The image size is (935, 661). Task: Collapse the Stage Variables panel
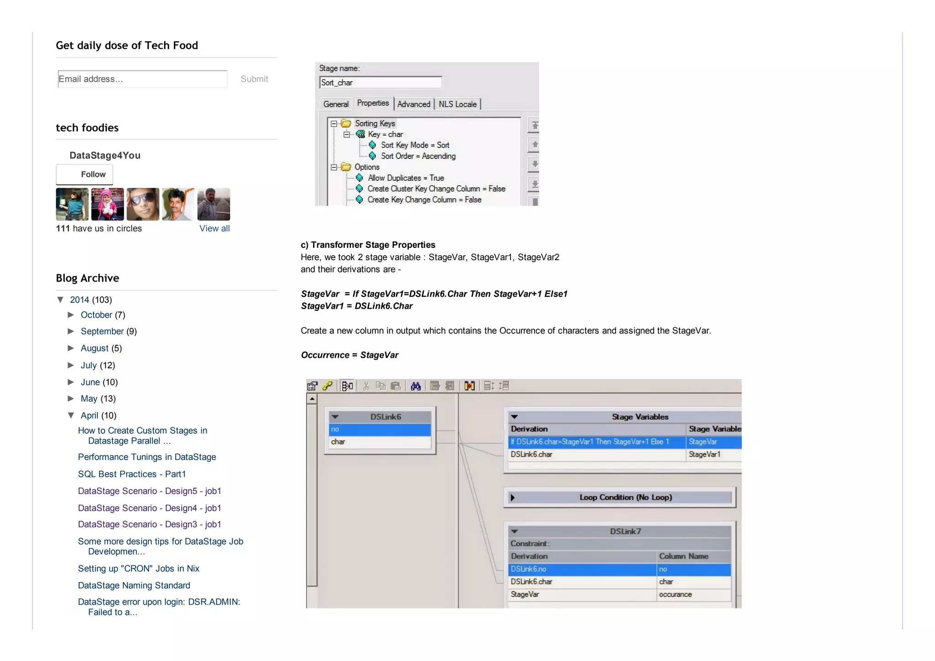tap(515, 417)
